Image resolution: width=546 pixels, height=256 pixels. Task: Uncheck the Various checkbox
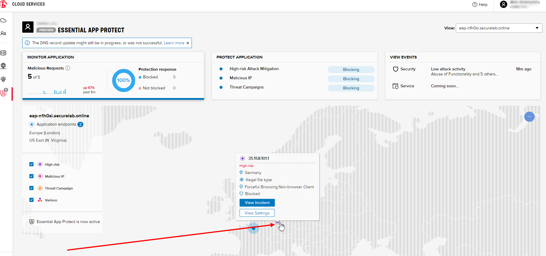click(x=31, y=200)
